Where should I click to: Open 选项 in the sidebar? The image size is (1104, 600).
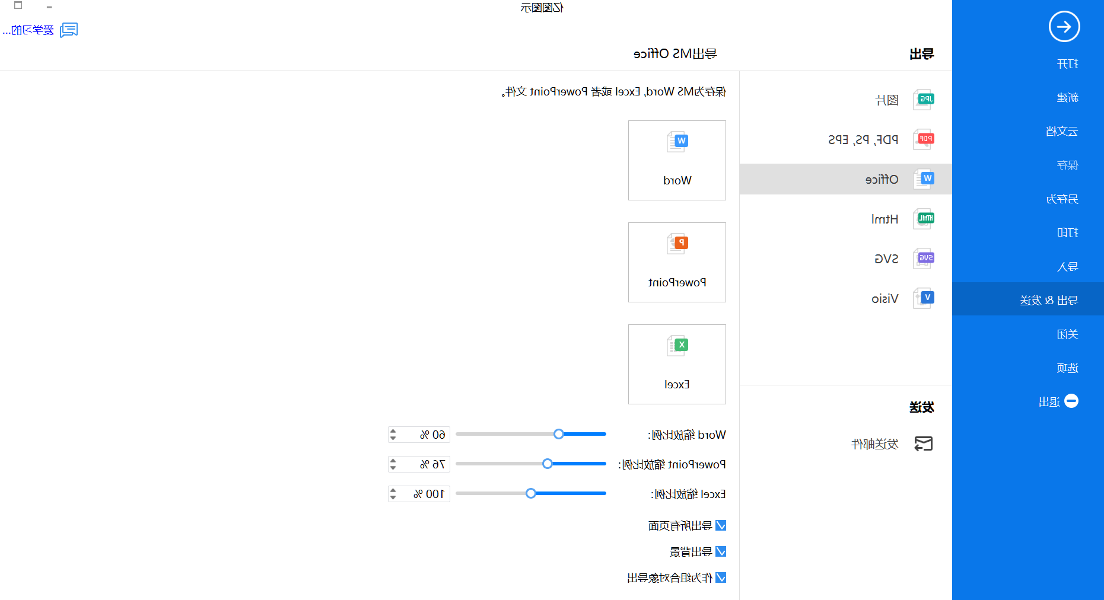coord(1067,368)
